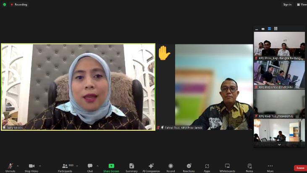307x173 pixels.
Task: Open Zoom Apps
Action: [207, 167]
